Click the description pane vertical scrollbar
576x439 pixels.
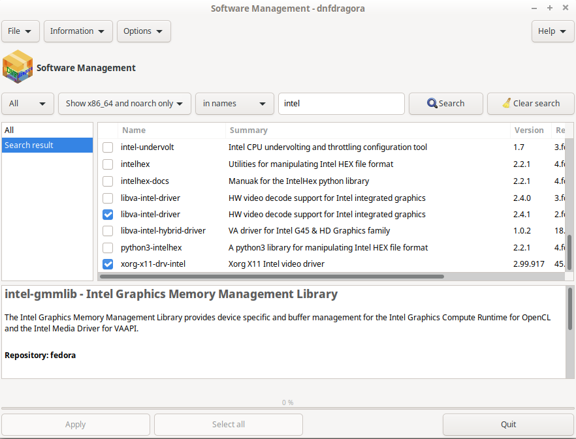(x=569, y=309)
